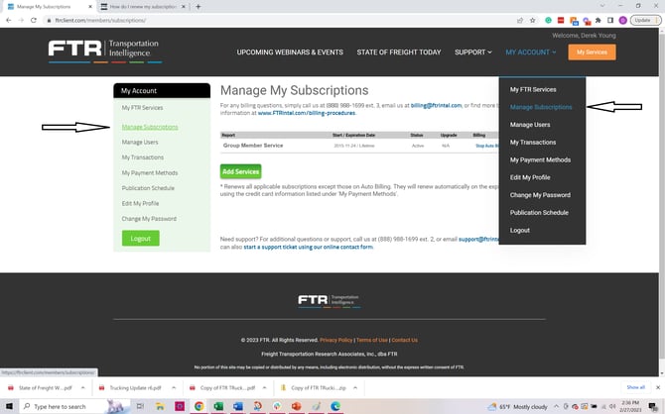Launch Word from the taskbar
The width and height of the screenshot is (665, 414).
pos(238,406)
